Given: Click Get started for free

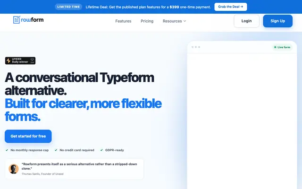Looking at the screenshot, I should (28, 136).
